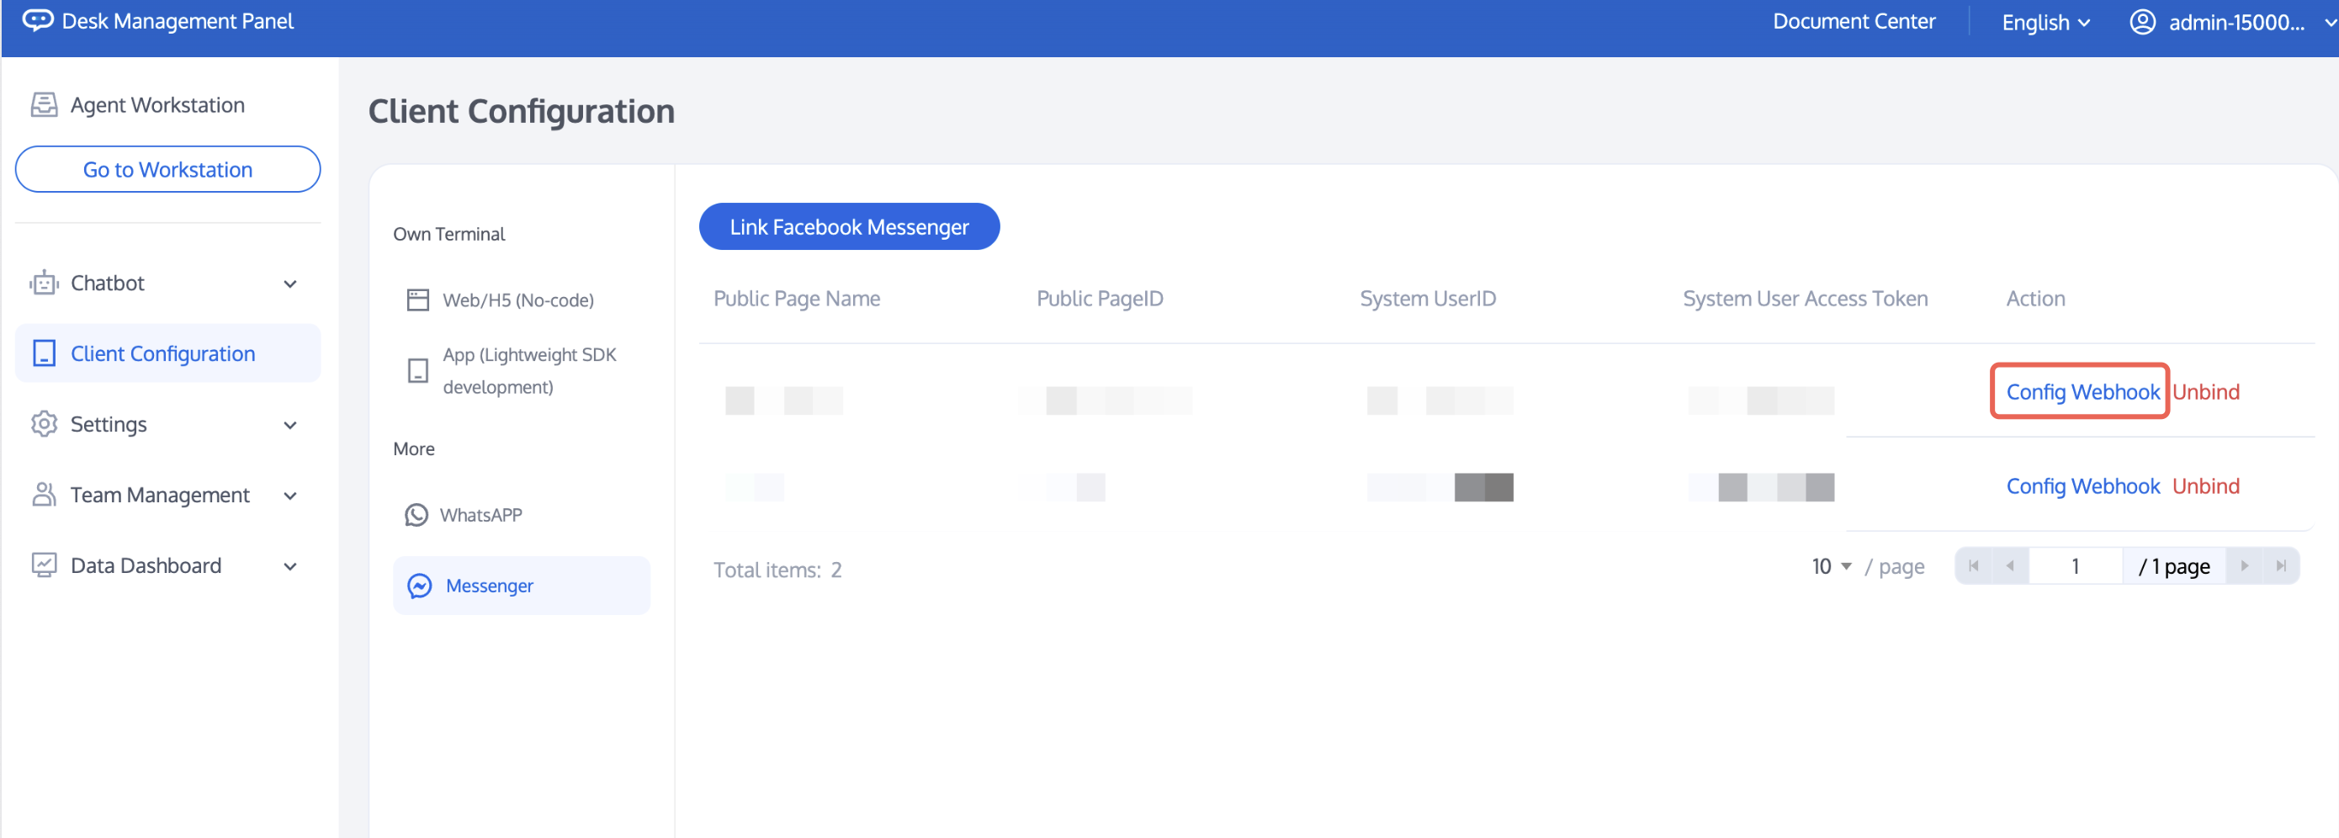The image size is (2339, 838).
Task: Open the English language dropdown
Action: pyautogui.click(x=2044, y=22)
